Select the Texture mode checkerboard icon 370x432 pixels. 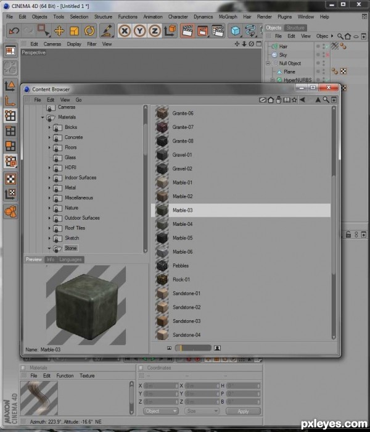click(x=10, y=179)
